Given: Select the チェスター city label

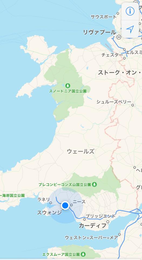Looking at the screenshot, I should click(112, 55).
